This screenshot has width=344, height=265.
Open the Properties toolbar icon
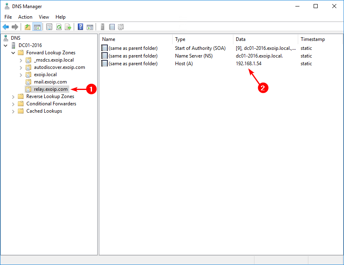click(x=49, y=27)
